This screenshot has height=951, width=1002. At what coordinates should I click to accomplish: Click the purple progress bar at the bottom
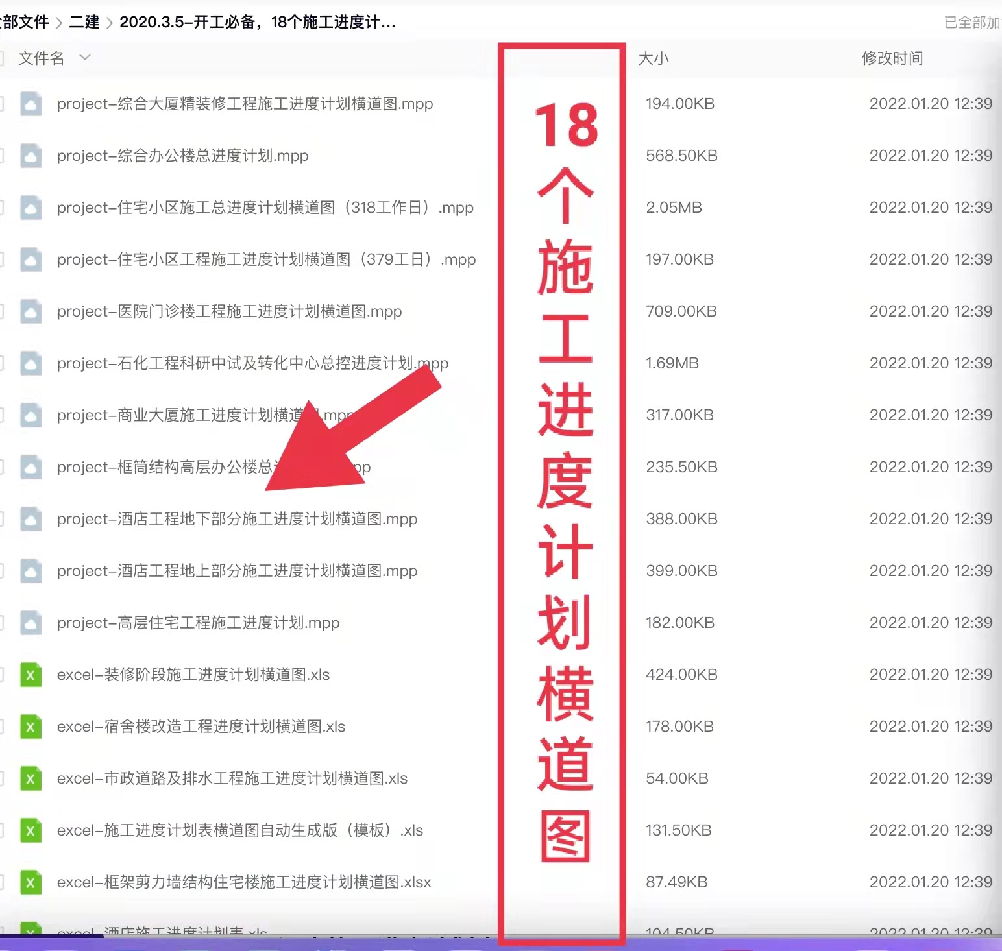pyautogui.click(x=501, y=943)
